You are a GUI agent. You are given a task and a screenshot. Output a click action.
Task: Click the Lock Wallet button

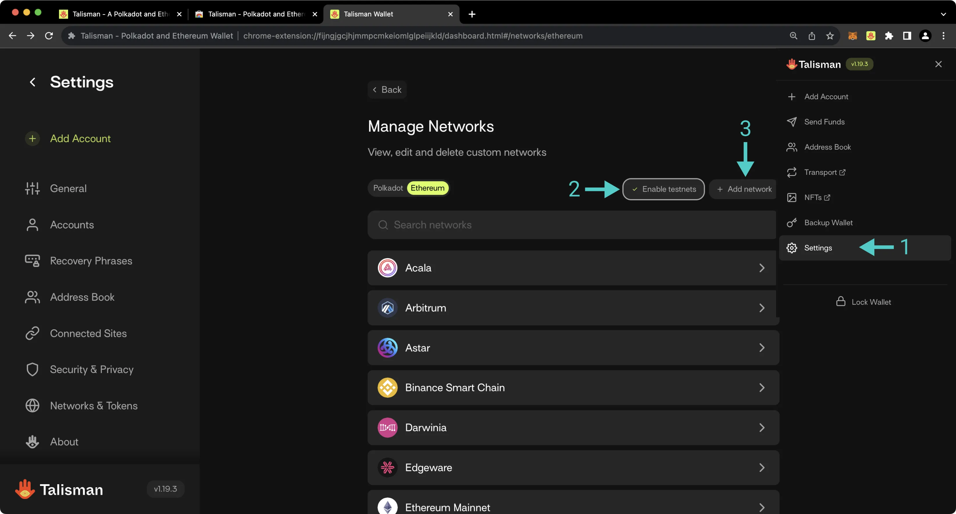pos(863,302)
